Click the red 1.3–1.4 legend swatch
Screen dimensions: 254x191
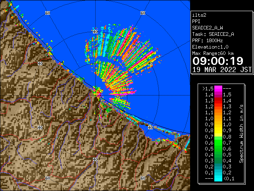(218, 101)
